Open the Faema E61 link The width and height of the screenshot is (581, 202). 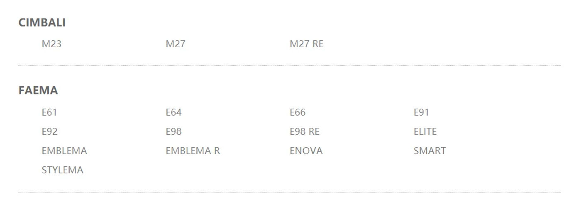tap(49, 112)
